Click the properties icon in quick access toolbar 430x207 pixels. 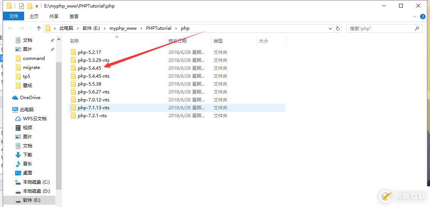(21, 6)
